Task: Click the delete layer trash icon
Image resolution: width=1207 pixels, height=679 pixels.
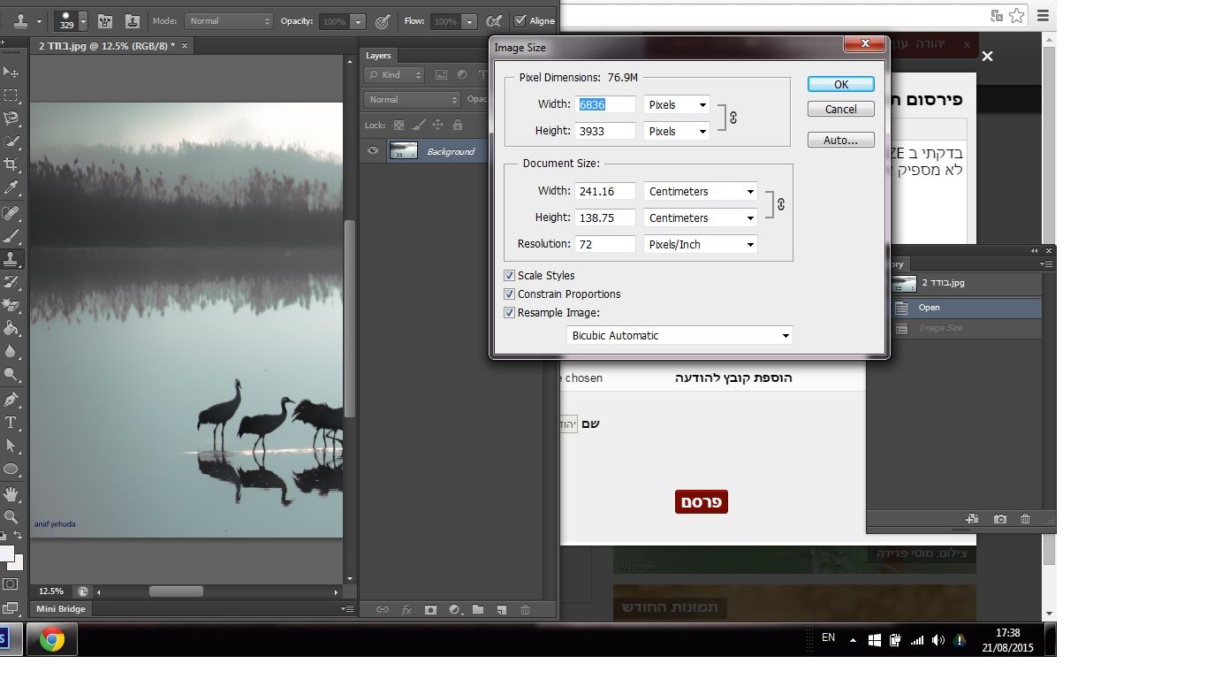Action: coord(525,609)
